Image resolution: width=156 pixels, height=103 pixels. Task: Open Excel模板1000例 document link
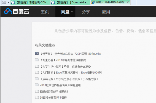pos(71,73)
